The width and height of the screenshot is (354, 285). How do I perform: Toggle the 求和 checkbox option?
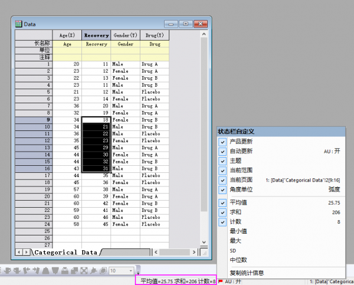[222, 212]
